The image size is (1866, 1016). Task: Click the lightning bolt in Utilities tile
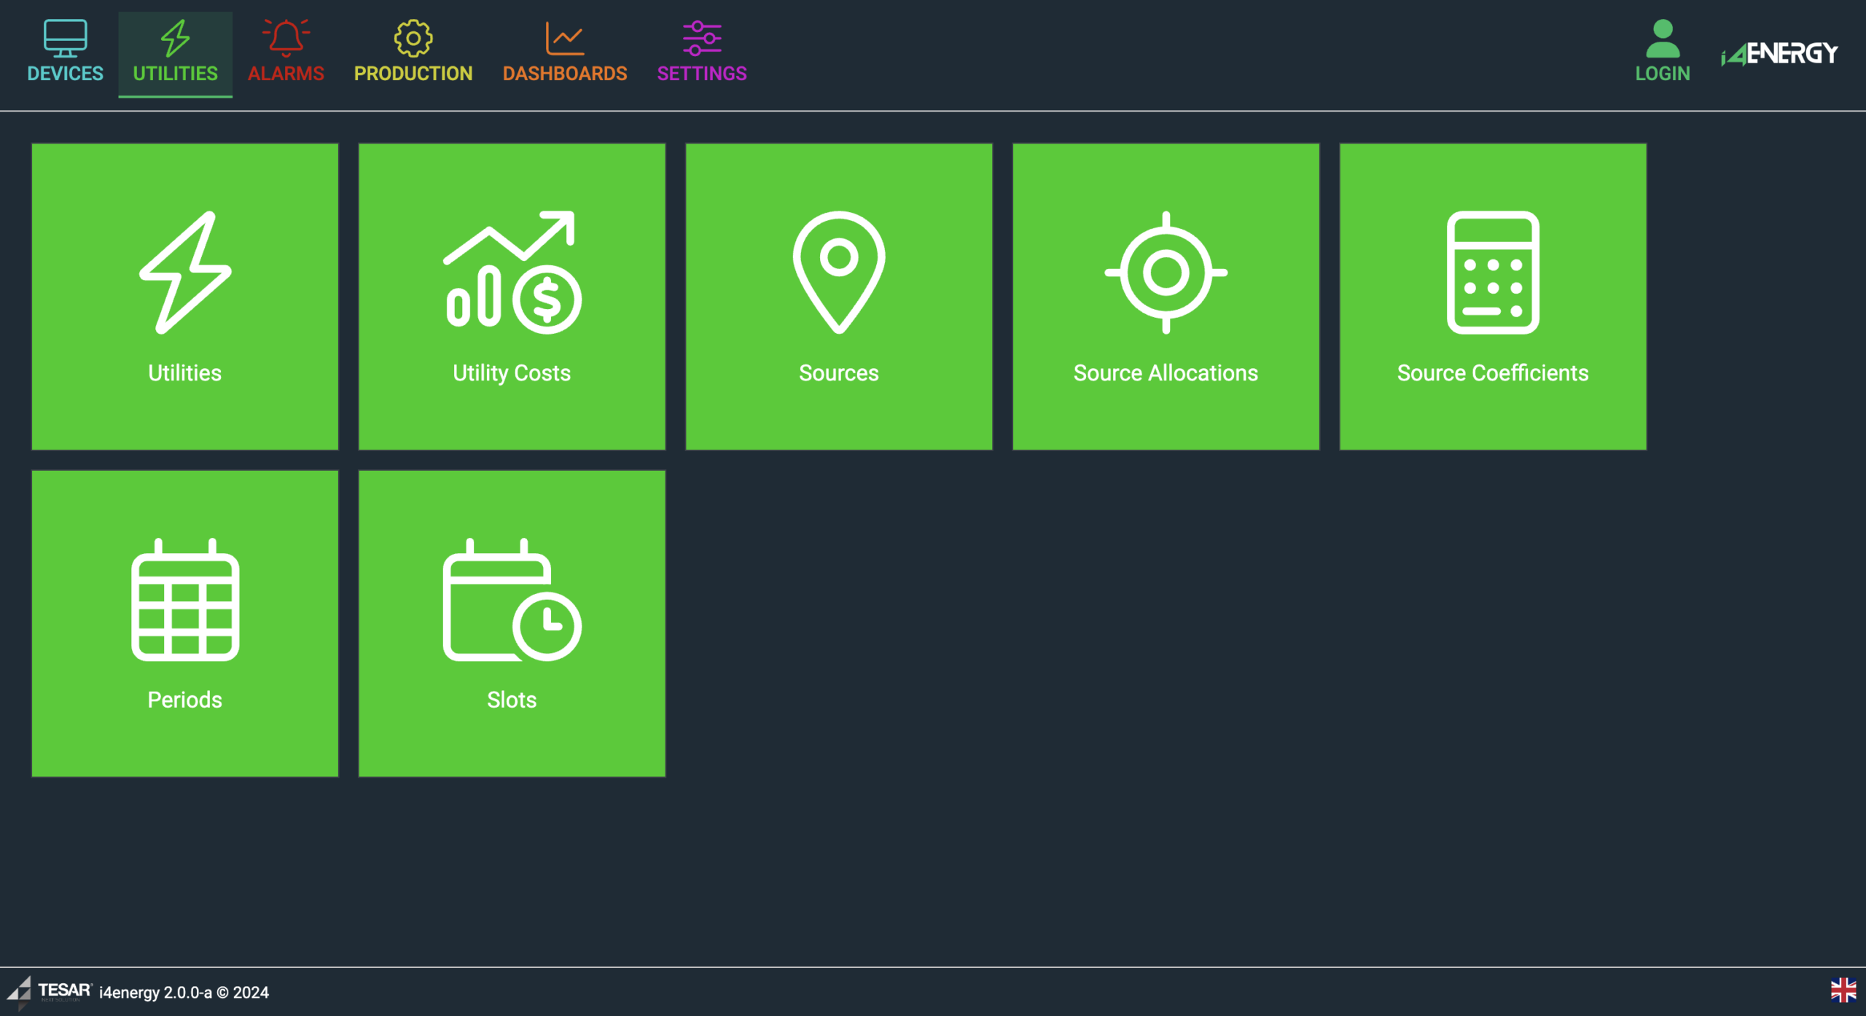(x=185, y=273)
